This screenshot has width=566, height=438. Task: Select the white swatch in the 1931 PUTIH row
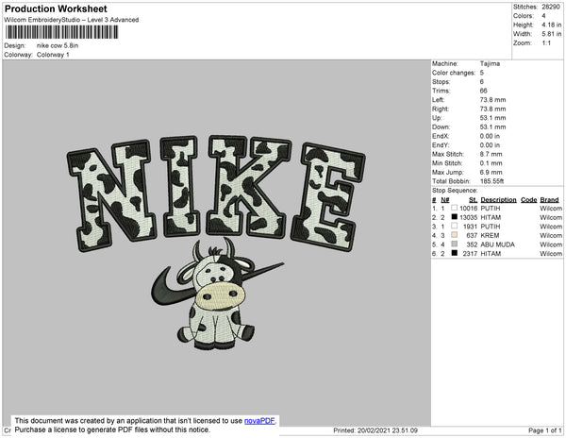454,226
